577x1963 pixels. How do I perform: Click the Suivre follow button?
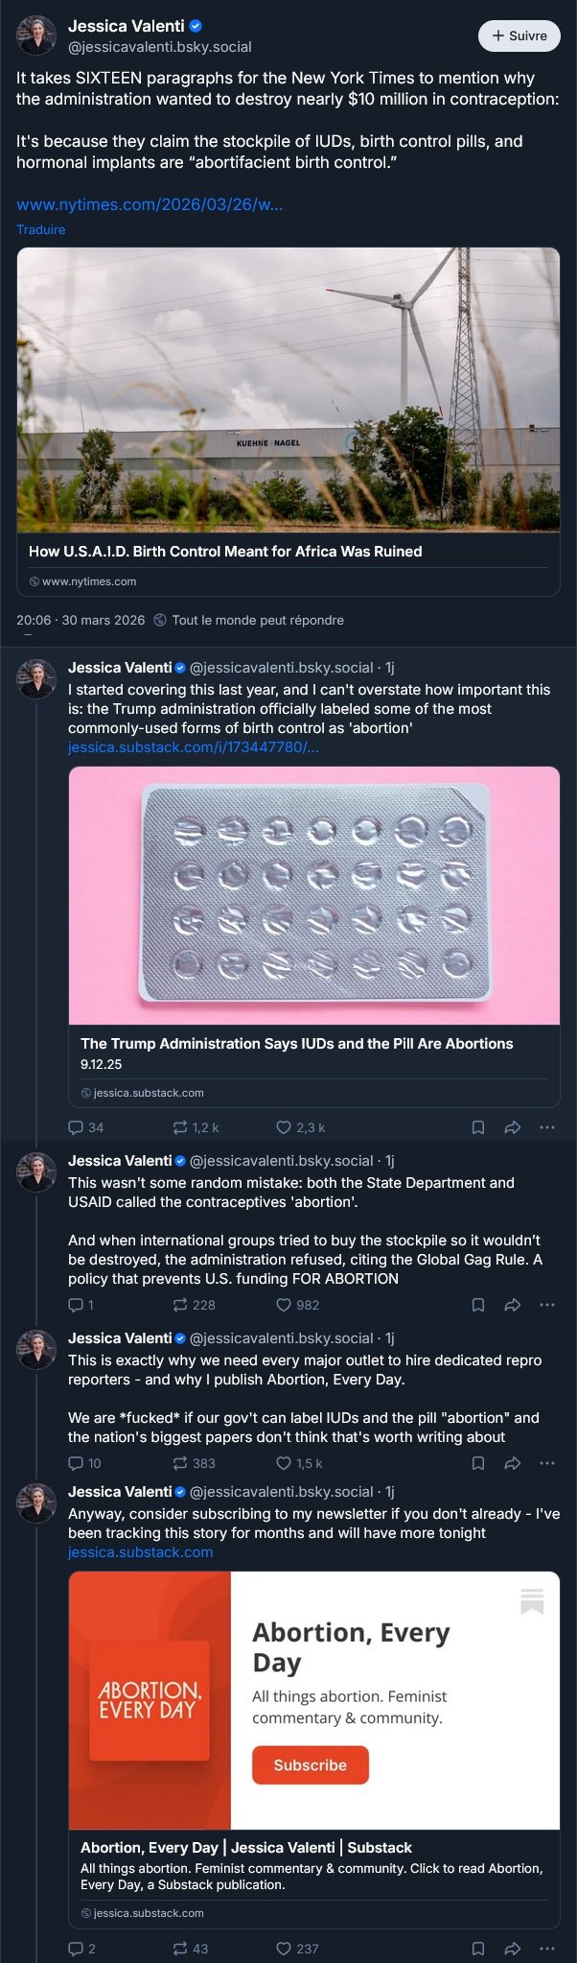pyautogui.click(x=519, y=35)
